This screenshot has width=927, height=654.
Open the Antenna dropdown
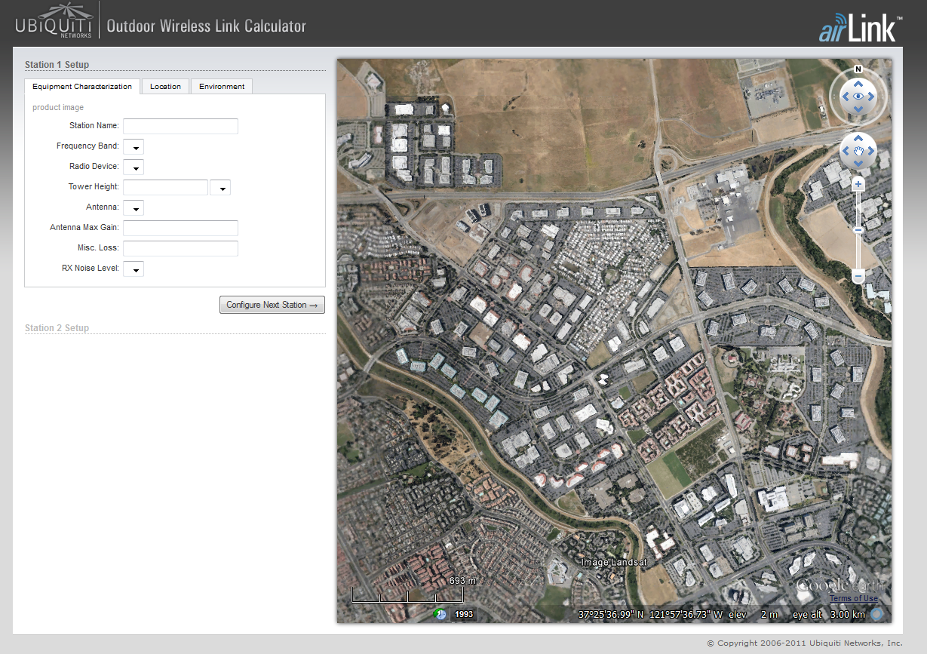(x=134, y=208)
